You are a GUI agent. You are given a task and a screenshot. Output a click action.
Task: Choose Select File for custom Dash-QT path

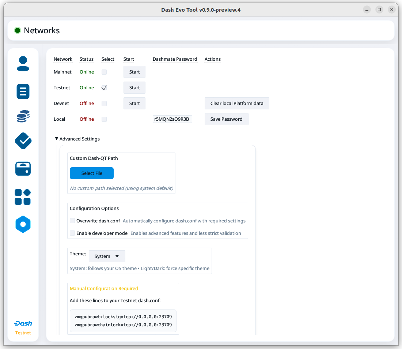coord(92,173)
